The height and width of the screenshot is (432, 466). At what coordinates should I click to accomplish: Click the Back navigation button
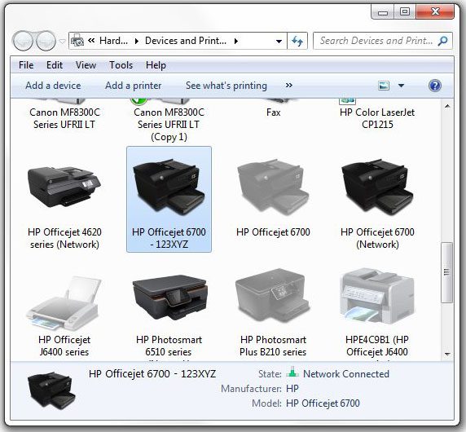point(23,41)
